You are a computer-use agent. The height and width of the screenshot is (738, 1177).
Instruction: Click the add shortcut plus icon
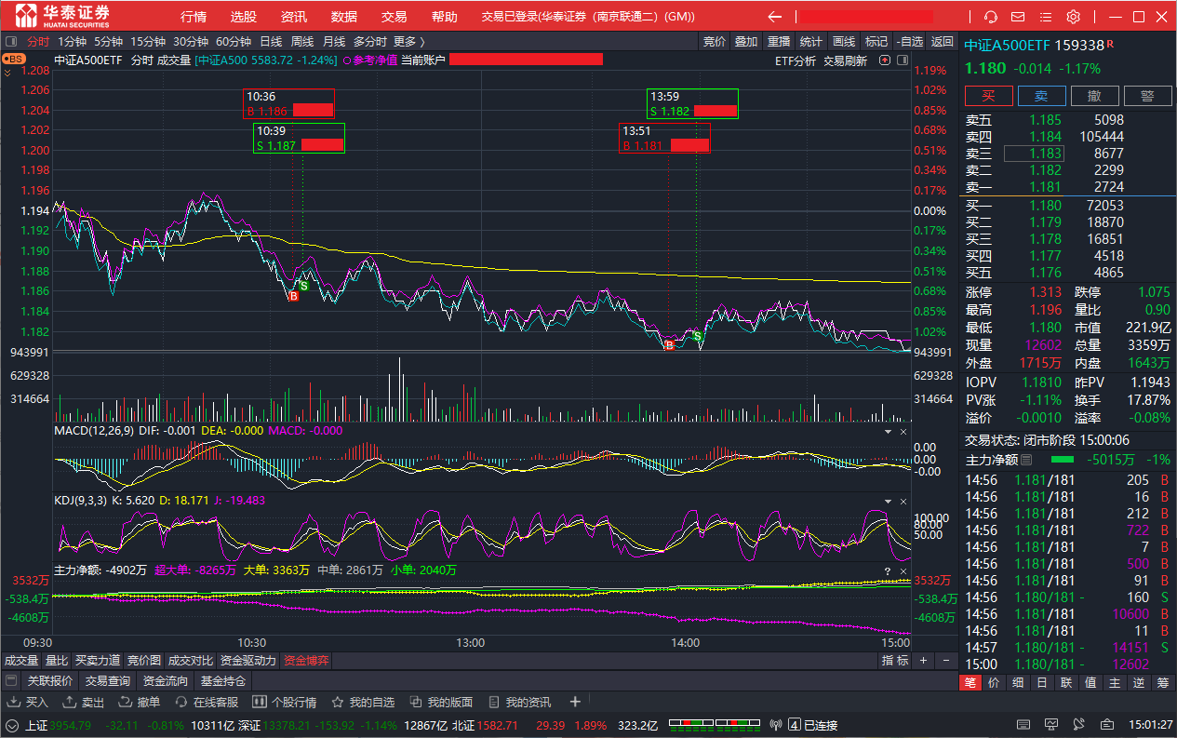575,702
